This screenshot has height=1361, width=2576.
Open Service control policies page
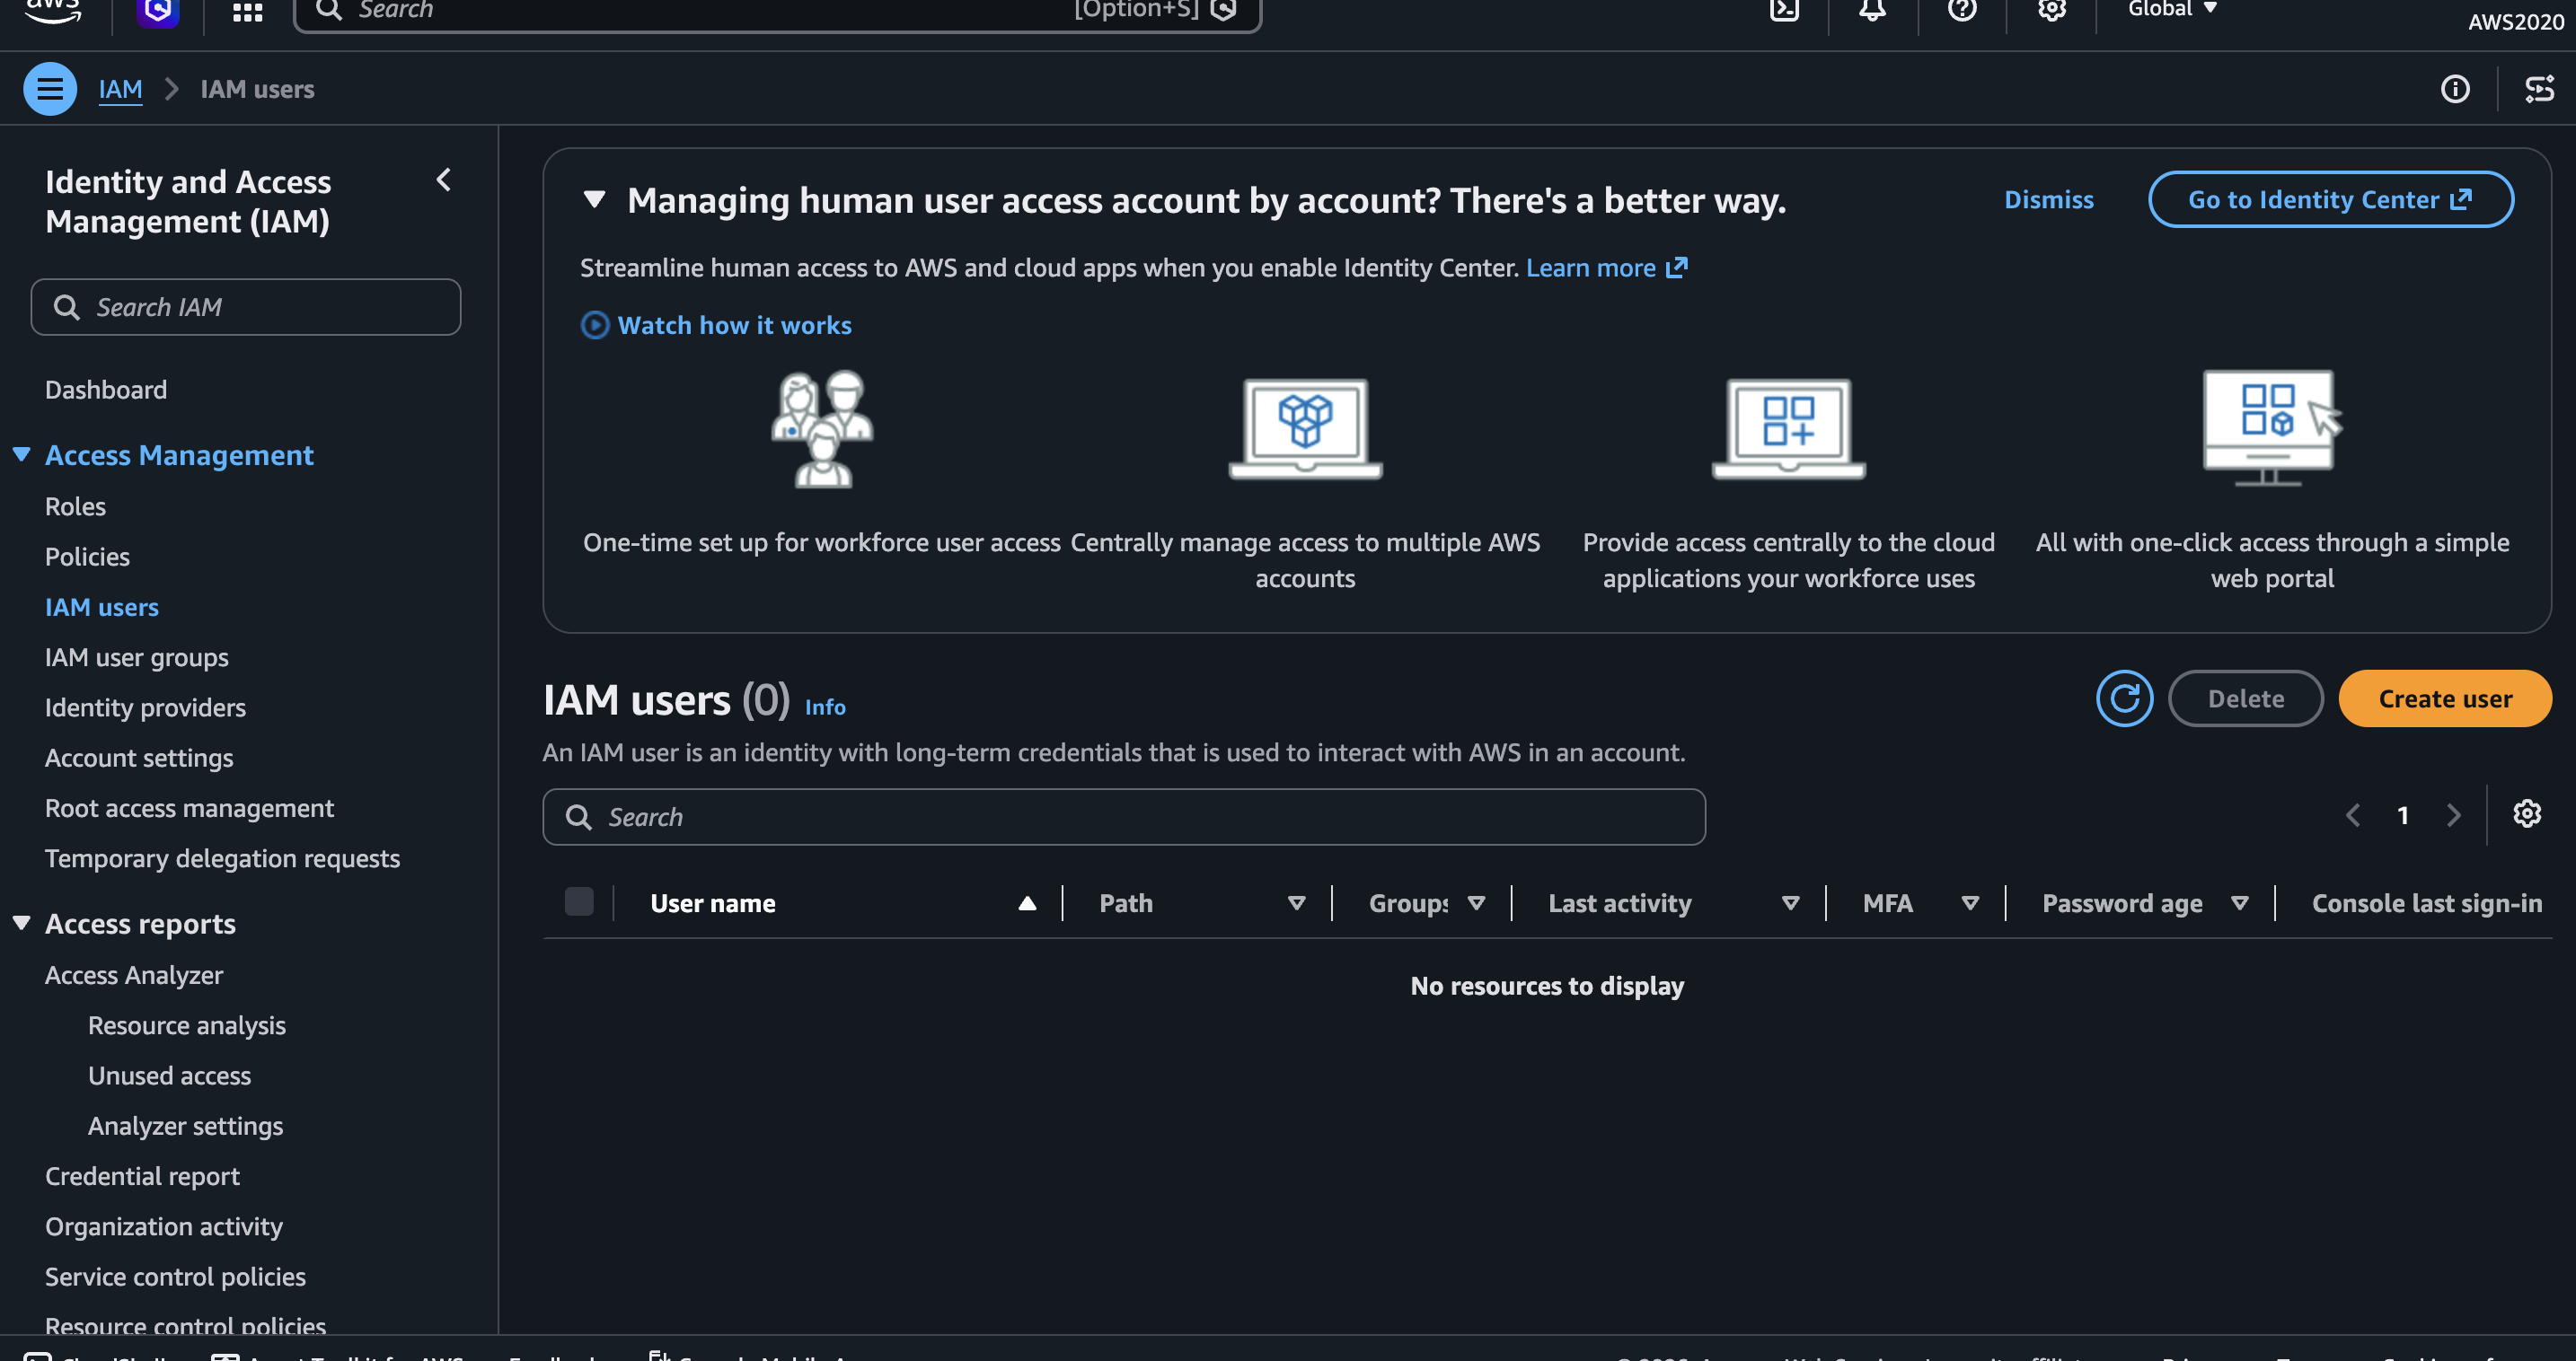pyautogui.click(x=175, y=1276)
